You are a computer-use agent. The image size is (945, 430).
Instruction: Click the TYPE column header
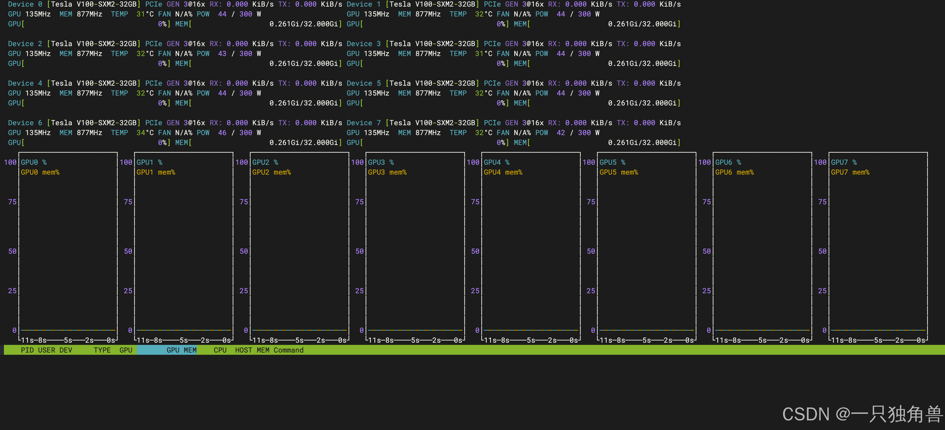tap(102, 350)
